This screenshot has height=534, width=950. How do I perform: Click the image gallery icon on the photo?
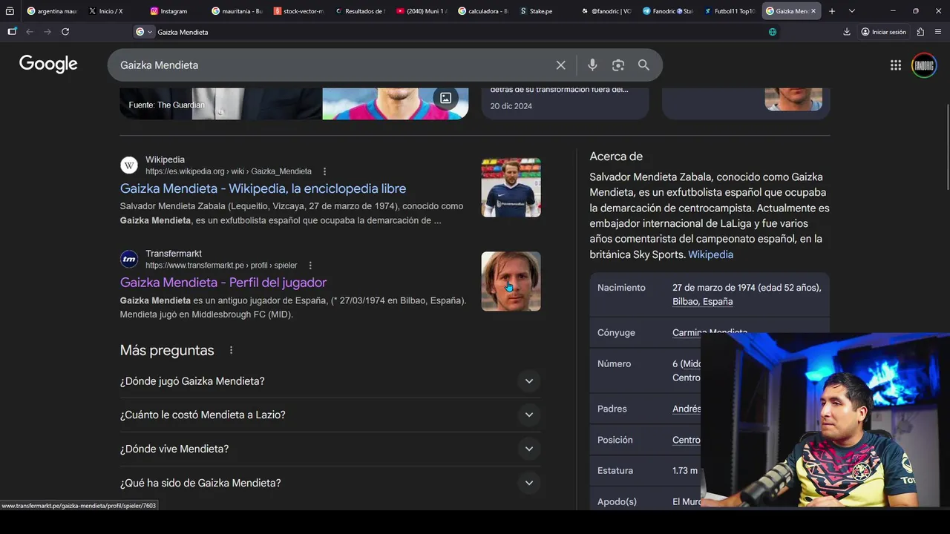[445, 98]
